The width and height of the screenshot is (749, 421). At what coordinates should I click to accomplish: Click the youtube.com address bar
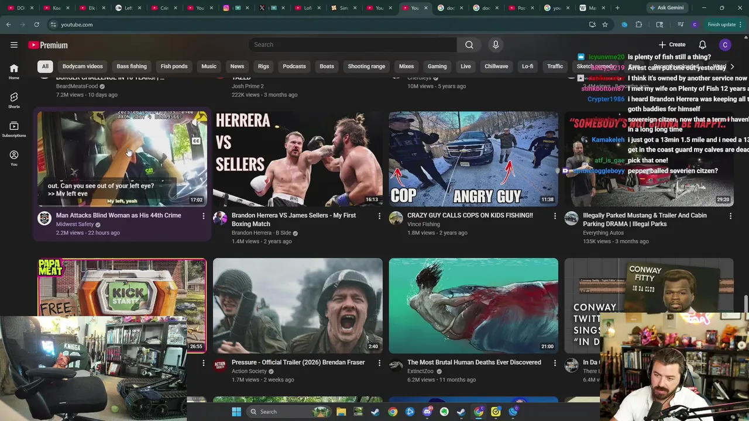pyautogui.click(x=316, y=25)
